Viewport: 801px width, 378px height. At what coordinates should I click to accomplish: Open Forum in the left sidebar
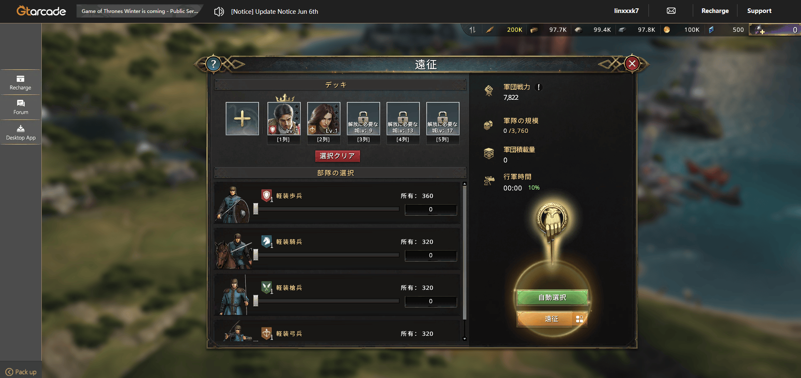pyautogui.click(x=20, y=107)
